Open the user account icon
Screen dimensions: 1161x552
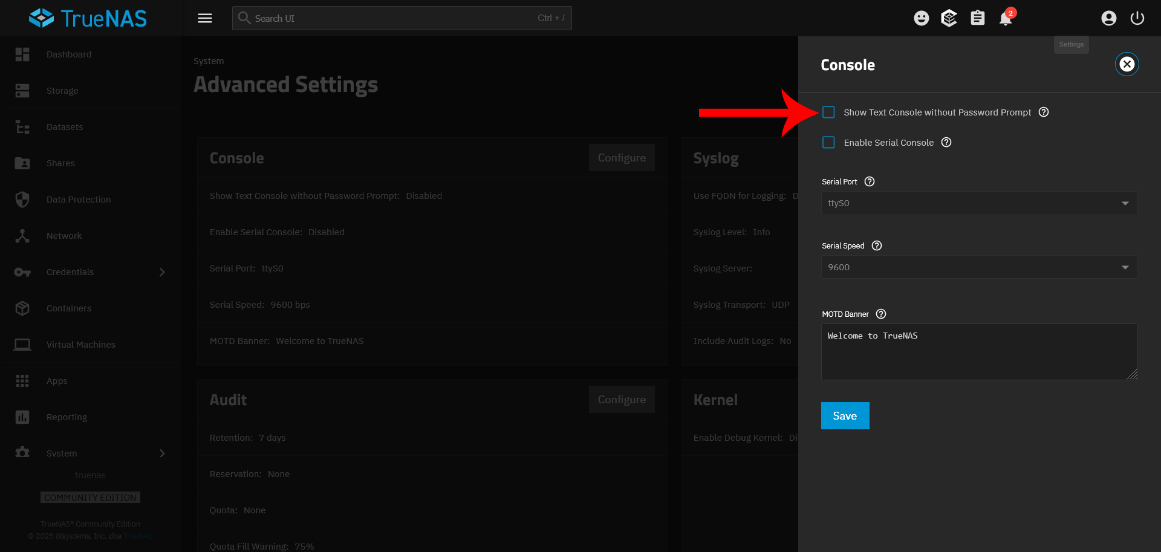1108,18
